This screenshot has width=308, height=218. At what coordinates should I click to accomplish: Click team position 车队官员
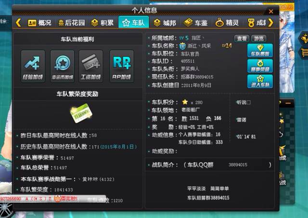[190, 54]
